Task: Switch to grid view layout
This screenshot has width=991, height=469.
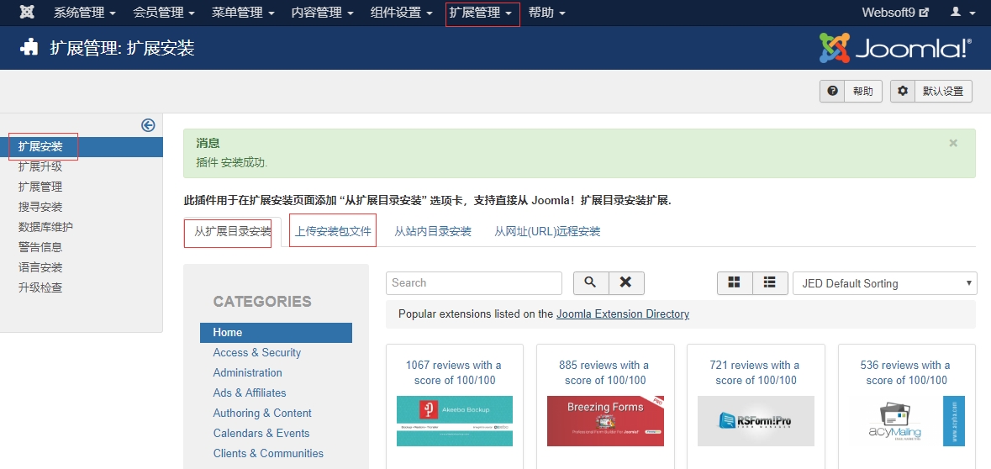Action: click(735, 283)
